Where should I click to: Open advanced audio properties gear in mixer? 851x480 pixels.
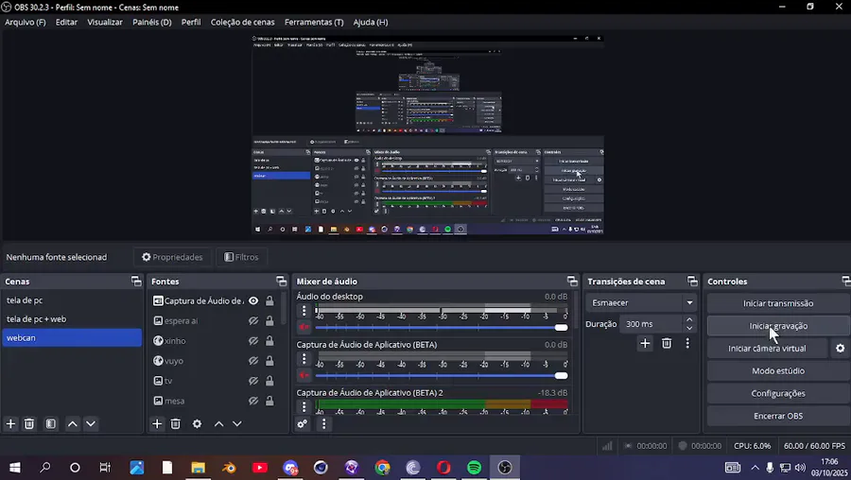point(303,423)
